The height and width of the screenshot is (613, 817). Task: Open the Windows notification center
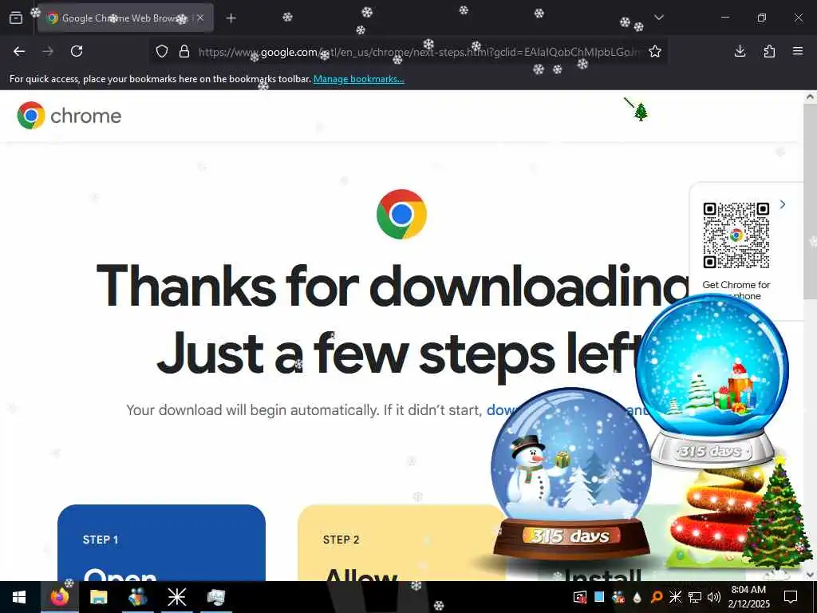(791, 597)
